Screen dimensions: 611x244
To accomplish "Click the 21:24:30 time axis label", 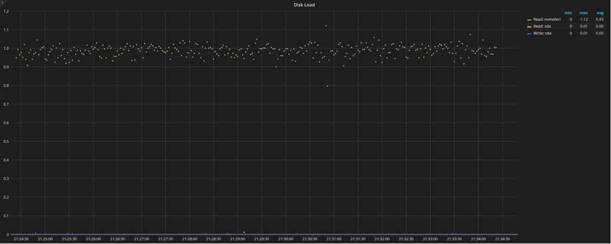I will (21, 239).
